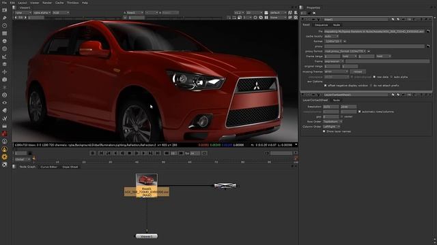Open the Edit menu
437x245 pixels.
[12, 3]
